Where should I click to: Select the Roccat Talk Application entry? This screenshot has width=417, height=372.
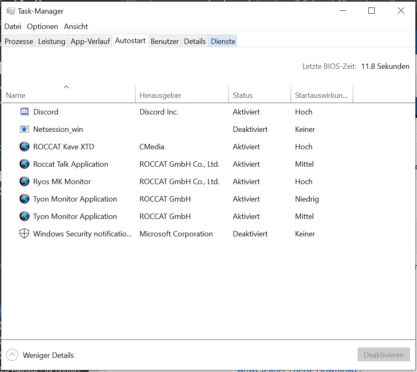pyautogui.click(x=71, y=164)
